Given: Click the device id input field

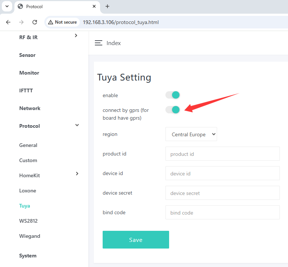Looking at the screenshot, I should coord(222,173).
